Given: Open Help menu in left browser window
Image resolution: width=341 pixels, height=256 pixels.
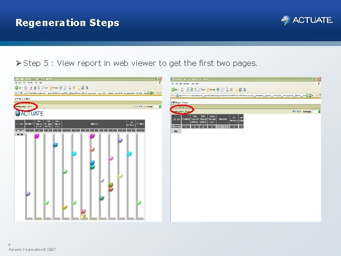Looking at the screenshot, I should [40, 82].
